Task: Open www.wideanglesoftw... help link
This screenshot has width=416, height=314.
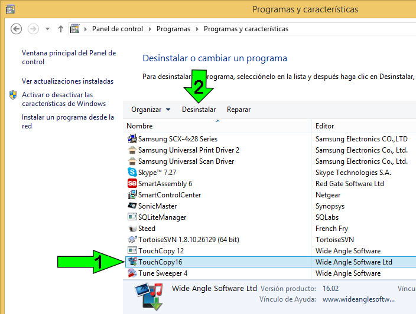Action: pos(359,299)
